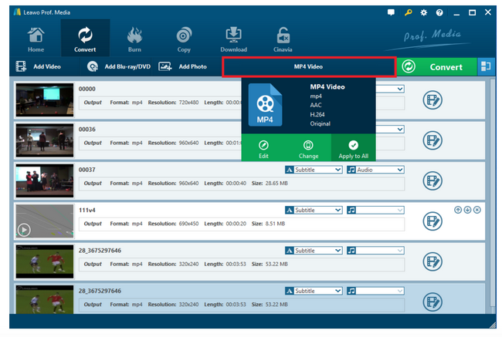Click Change in profile popup
This screenshot has height=337, width=502.
click(308, 150)
